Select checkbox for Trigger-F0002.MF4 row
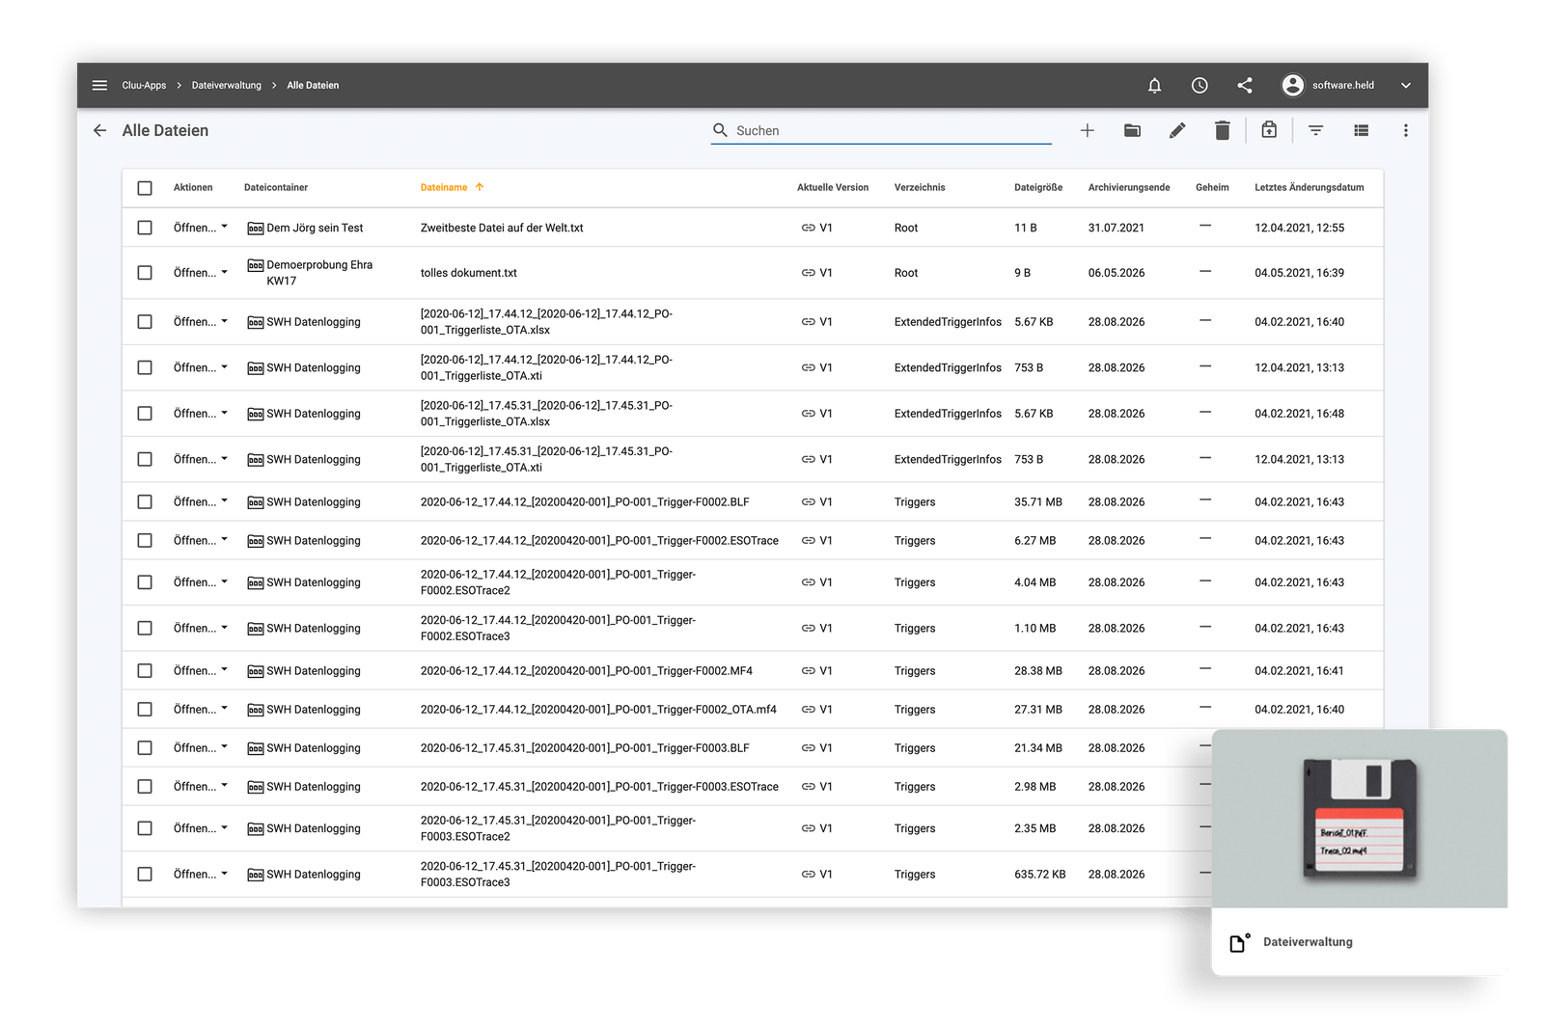This screenshot has width=1544, height=1026. click(145, 670)
